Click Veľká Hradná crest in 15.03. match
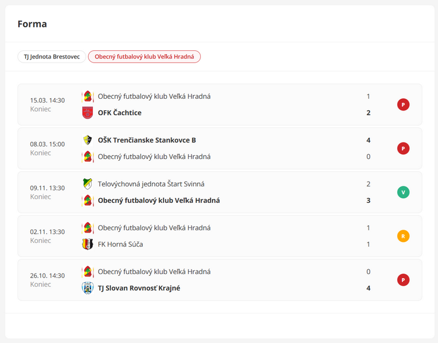This screenshot has width=438, height=343. click(88, 96)
